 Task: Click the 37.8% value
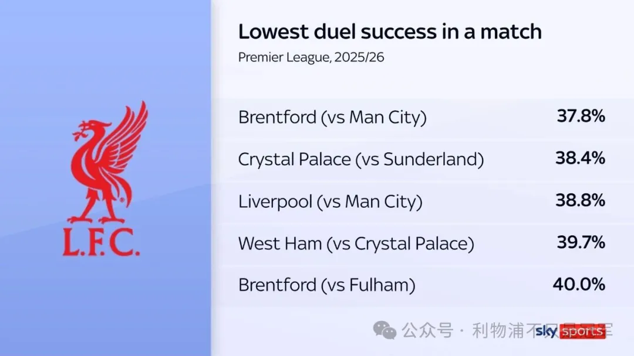coord(581,116)
